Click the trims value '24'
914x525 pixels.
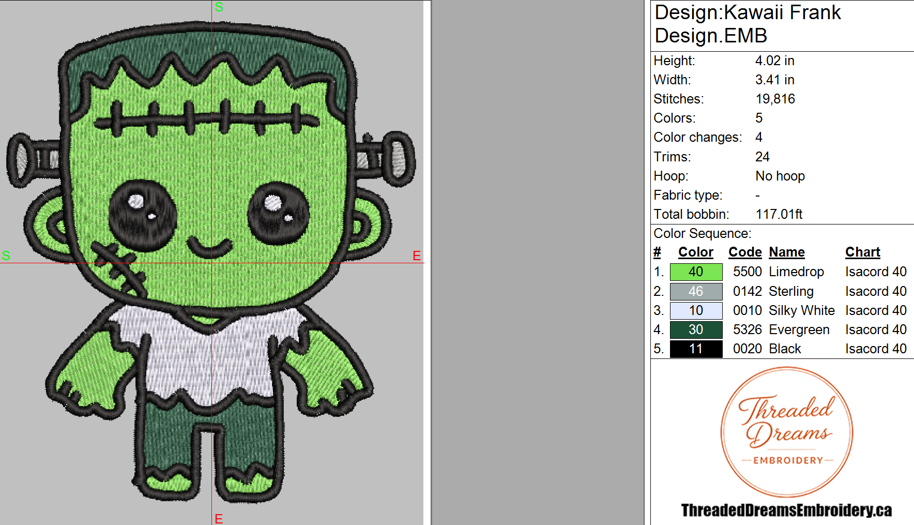[x=763, y=157]
